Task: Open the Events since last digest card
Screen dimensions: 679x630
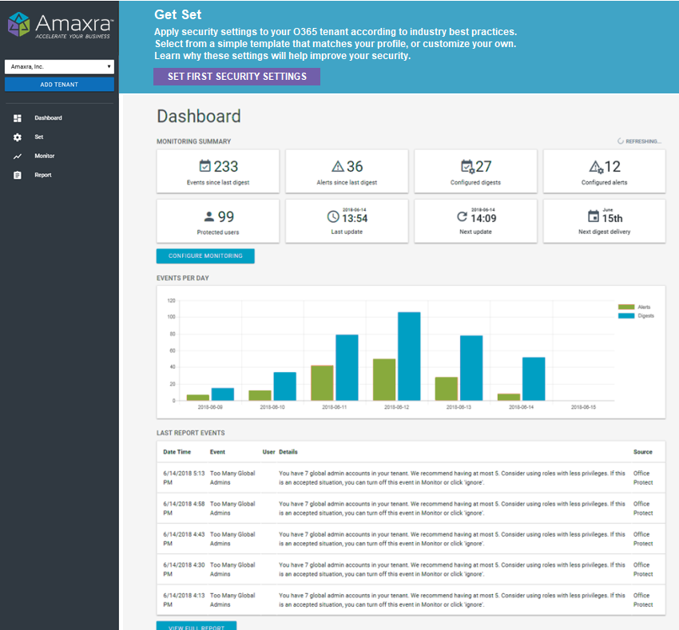Action: click(218, 172)
